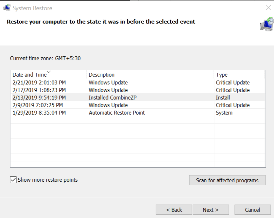Screen dimensions: 274x218
Task: Sort list by Description column header
Action: [102, 75]
